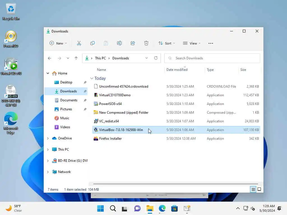Open Search from the taskbar
This screenshot has width=287, height=215.
coord(113,208)
